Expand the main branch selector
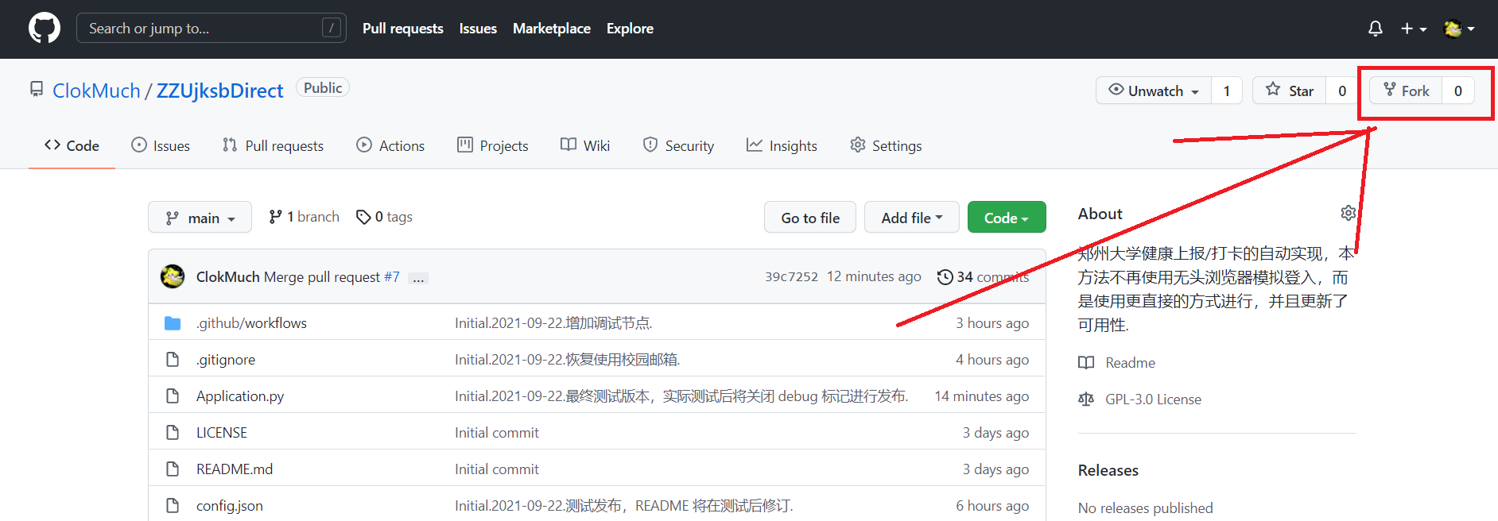The width and height of the screenshot is (1498, 521). pos(200,217)
